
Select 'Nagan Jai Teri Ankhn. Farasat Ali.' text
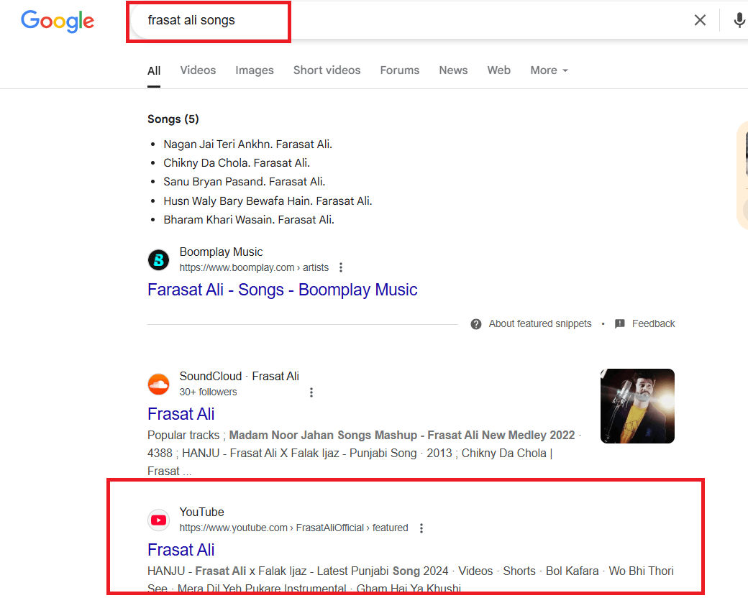click(x=247, y=144)
